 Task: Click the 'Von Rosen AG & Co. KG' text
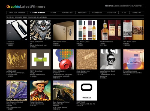click(86, 104)
